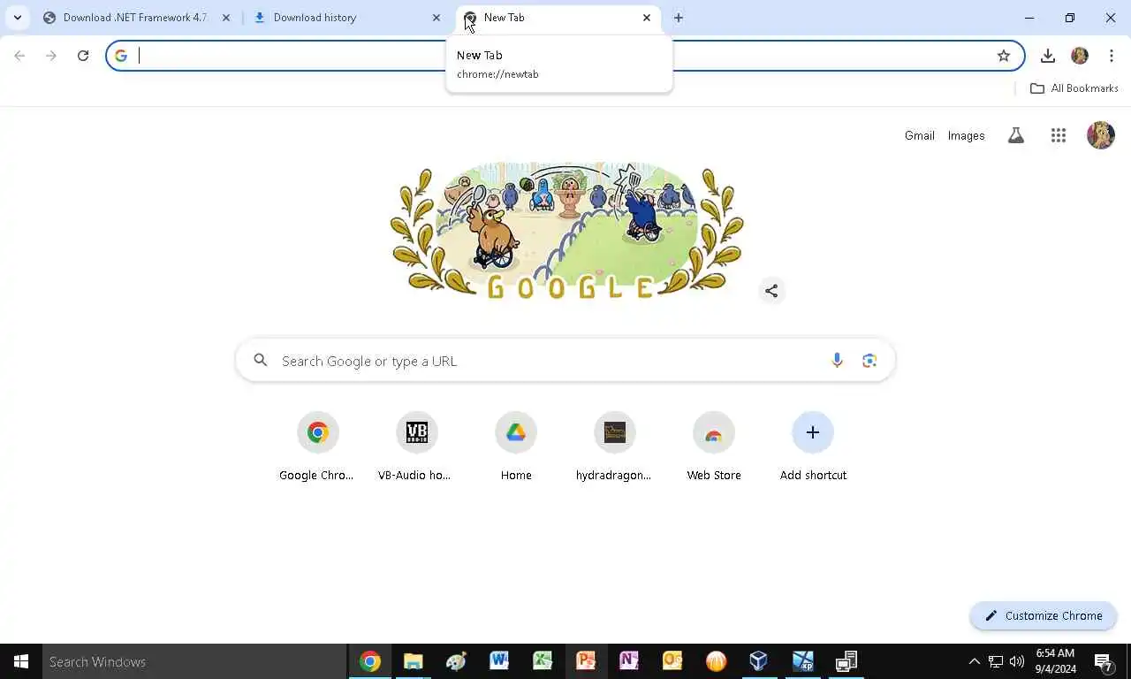Open File Explorer from the taskbar
Image resolution: width=1131 pixels, height=679 pixels.
(x=413, y=661)
